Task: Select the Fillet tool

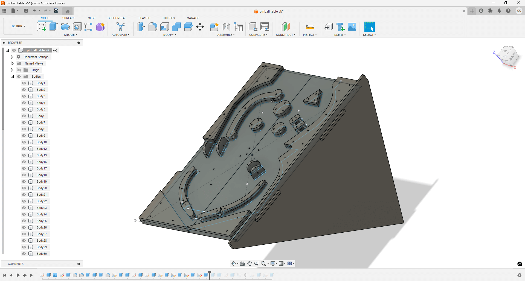Action: (x=153, y=27)
